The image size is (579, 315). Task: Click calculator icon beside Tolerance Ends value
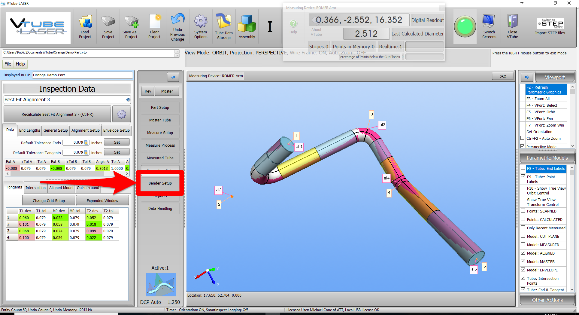(x=86, y=142)
